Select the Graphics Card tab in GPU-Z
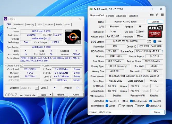The image size is (172, 124). tap(97, 16)
